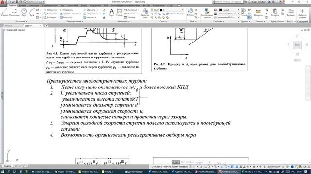Image resolution: width=311 pixels, height=174 pixels.
Task: Expand the Рисование panel
Action: [x=21, y=21]
